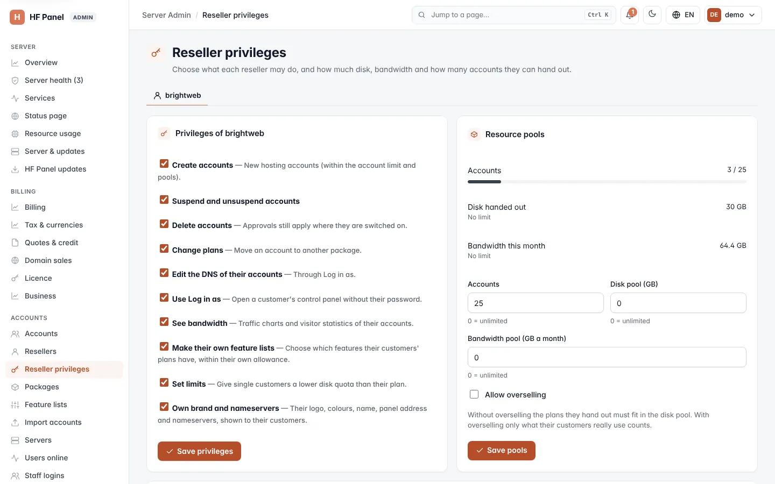
Task: Click the HF Panel logo icon
Action: pos(17,17)
